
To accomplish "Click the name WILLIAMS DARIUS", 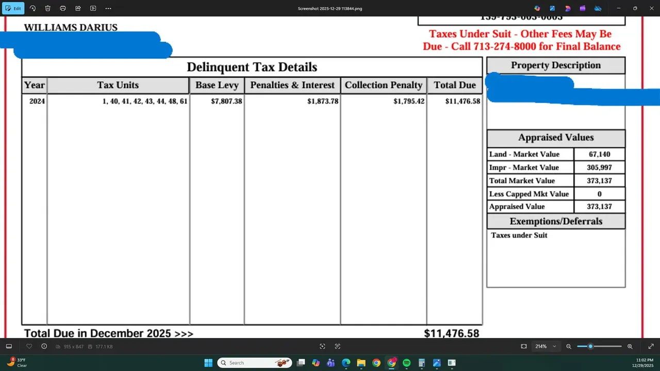I will click(71, 28).
